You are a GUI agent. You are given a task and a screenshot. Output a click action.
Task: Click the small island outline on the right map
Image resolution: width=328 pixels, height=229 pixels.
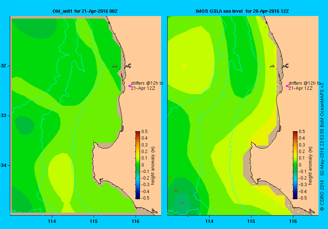(x=272, y=66)
